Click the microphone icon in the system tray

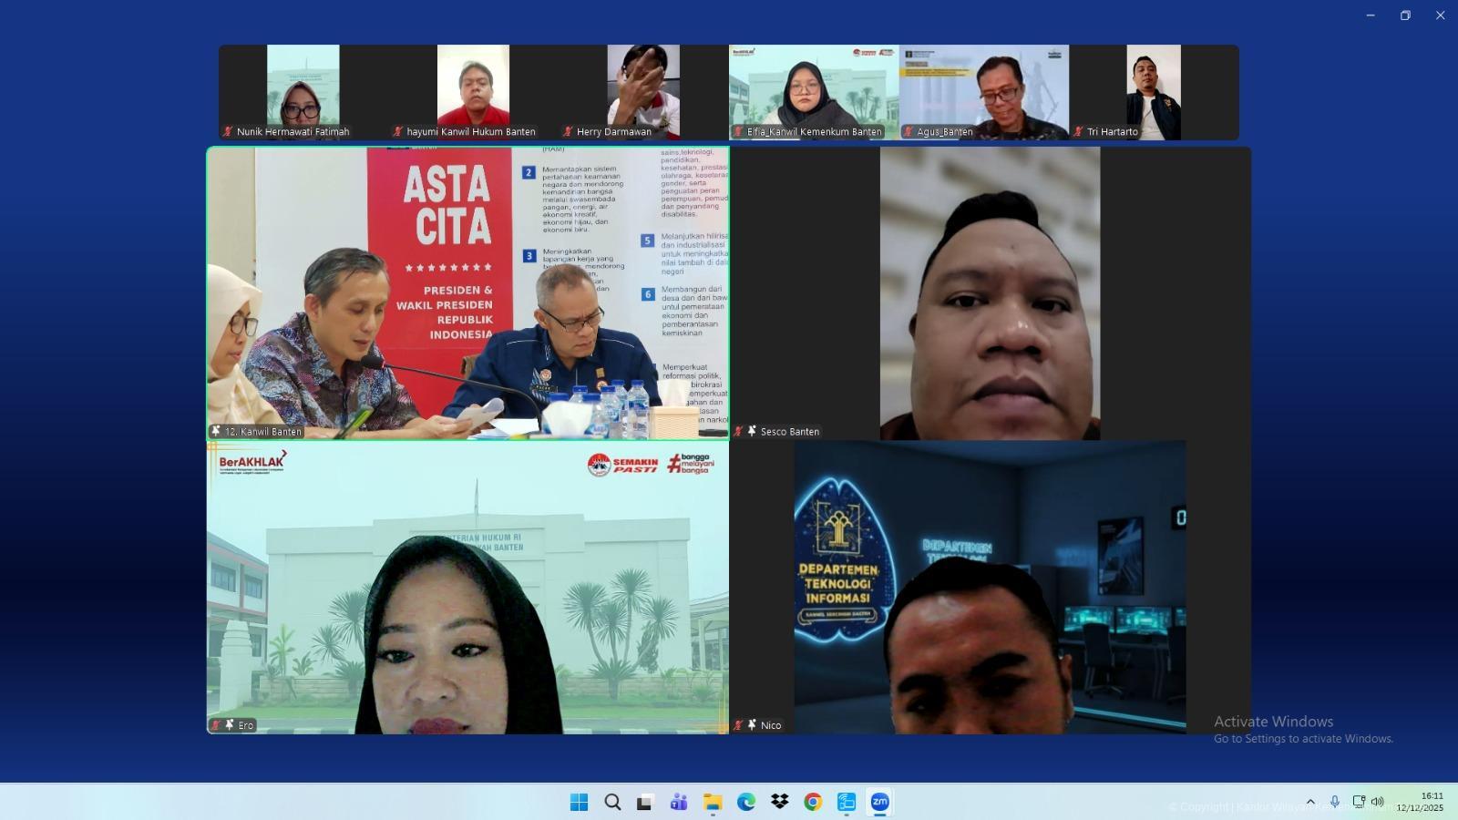pos(1334,802)
